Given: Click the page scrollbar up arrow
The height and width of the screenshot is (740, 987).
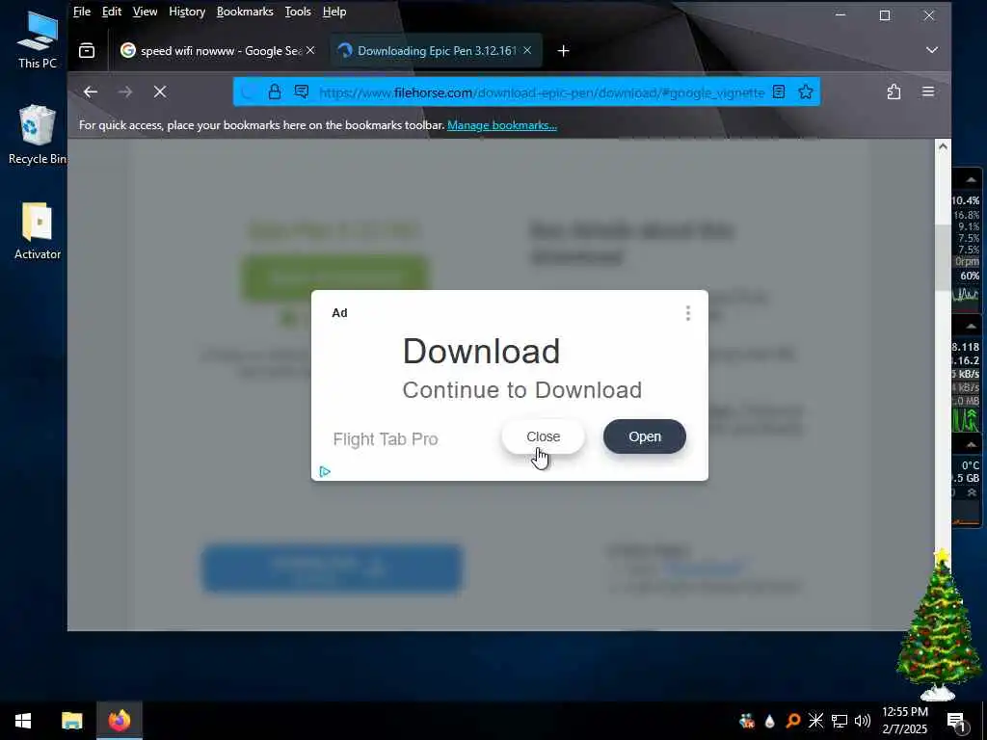Looking at the screenshot, I should (x=943, y=146).
